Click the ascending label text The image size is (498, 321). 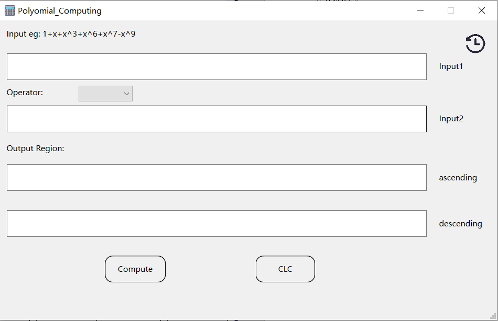(x=458, y=178)
